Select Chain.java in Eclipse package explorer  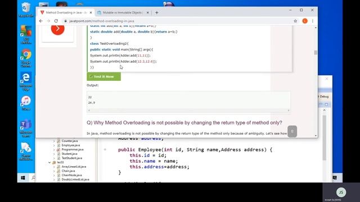(x=68, y=171)
